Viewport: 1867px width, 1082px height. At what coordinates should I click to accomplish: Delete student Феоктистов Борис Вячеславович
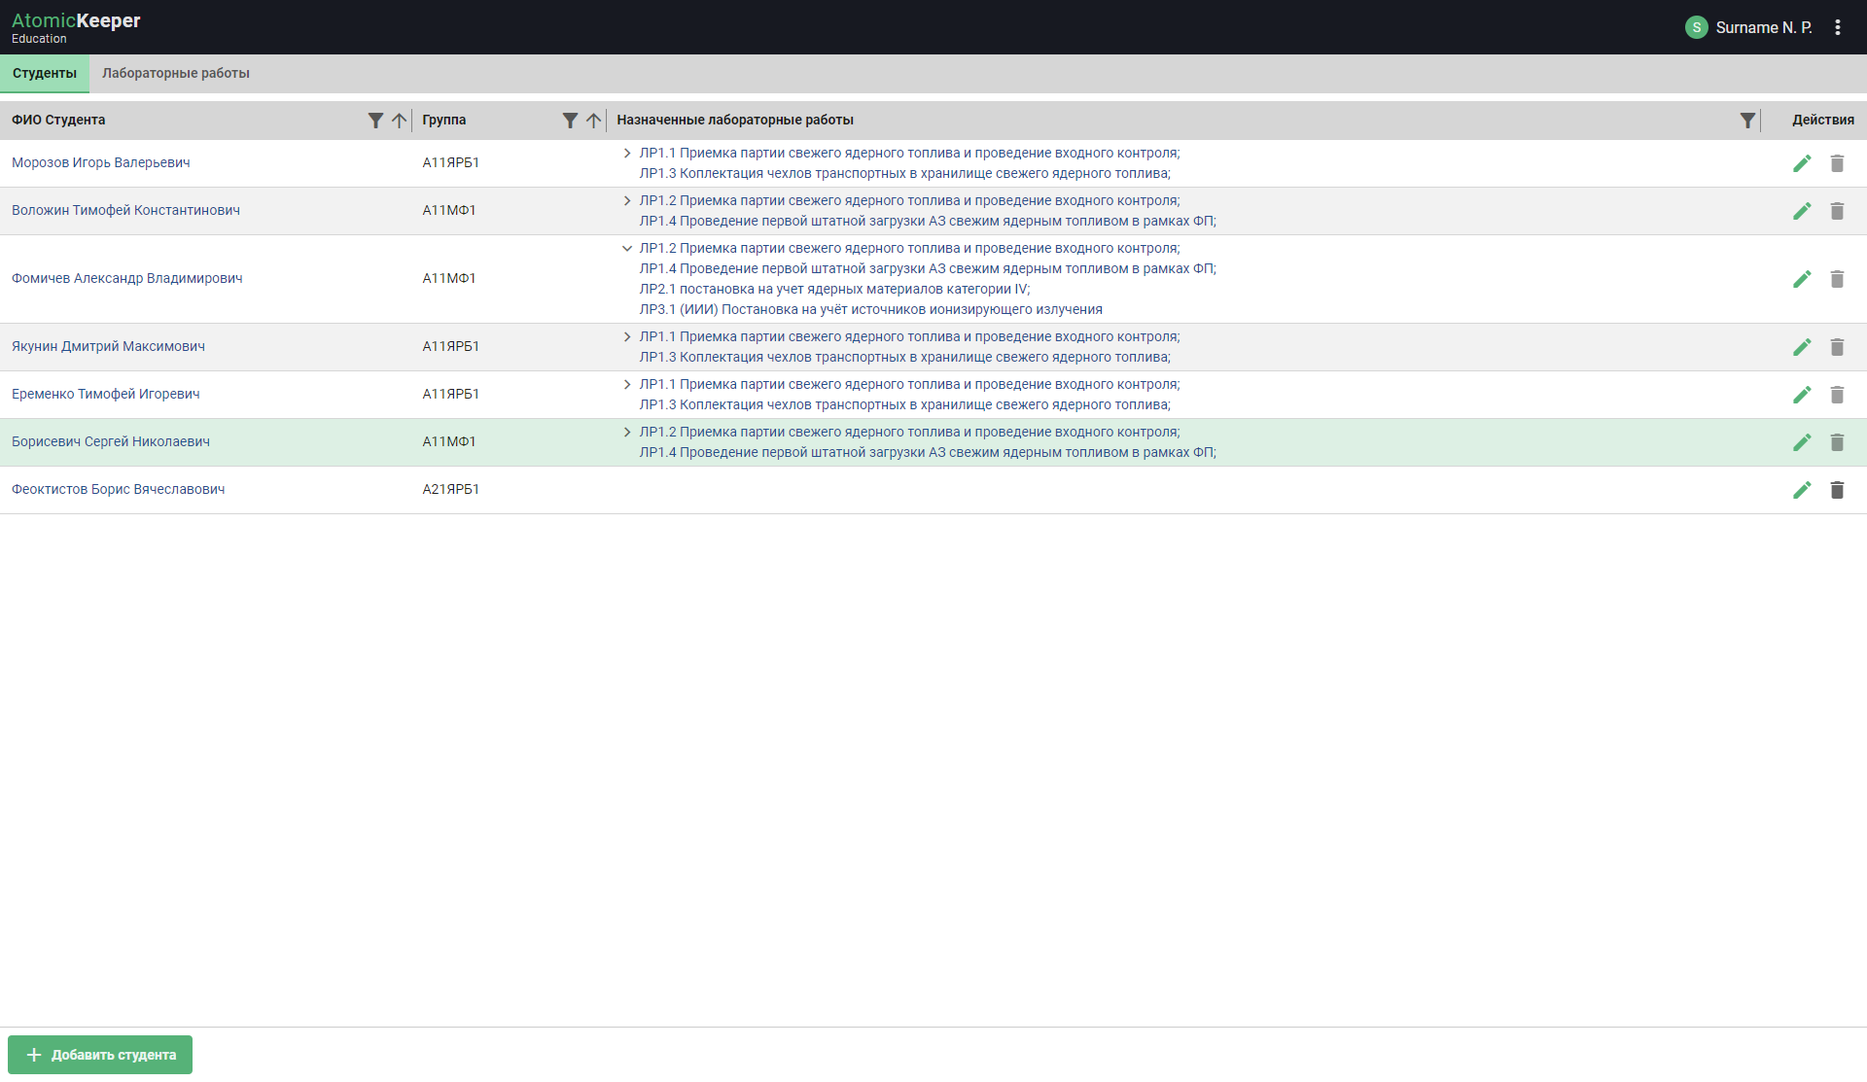tap(1837, 490)
